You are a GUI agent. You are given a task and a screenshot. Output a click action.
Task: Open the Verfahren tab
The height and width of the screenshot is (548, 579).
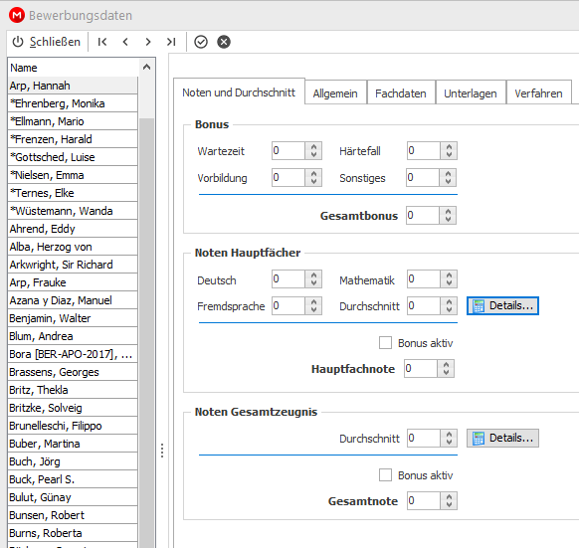tap(538, 93)
